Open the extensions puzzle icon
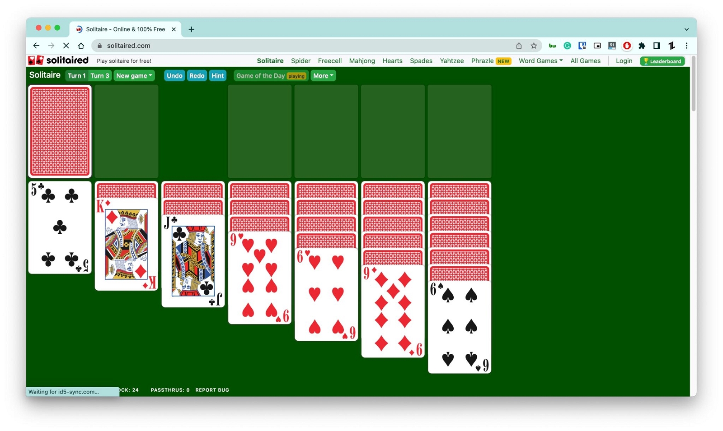 pyautogui.click(x=642, y=46)
